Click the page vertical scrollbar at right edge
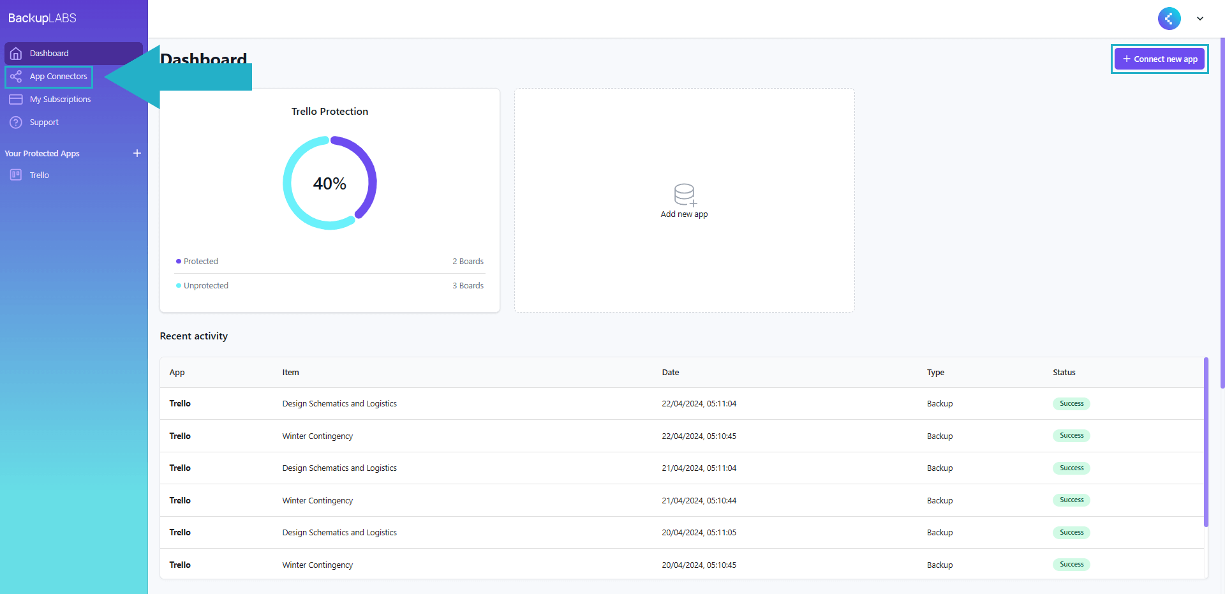The image size is (1225, 594). tap(1222, 212)
